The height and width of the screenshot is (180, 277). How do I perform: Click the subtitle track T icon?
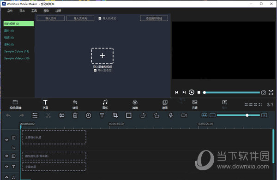(13, 167)
